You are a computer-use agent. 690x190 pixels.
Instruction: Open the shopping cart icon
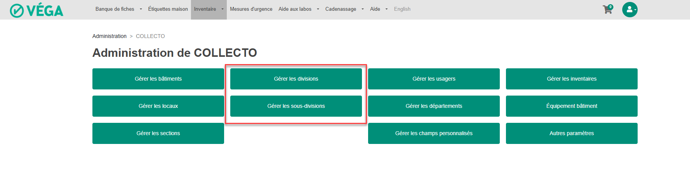(608, 9)
